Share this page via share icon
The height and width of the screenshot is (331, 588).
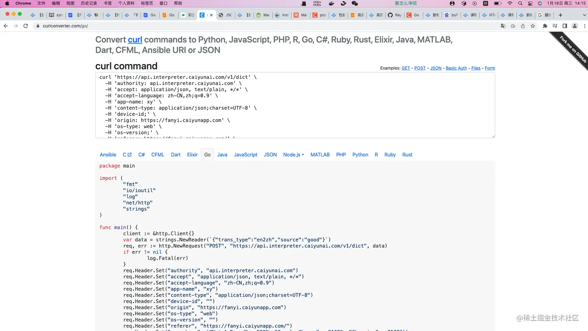click(x=523, y=26)
